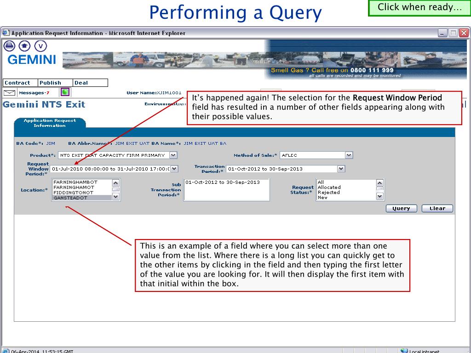Click the Query button
The height and width of the screenshot is (353, 471).
click(401, 208)
